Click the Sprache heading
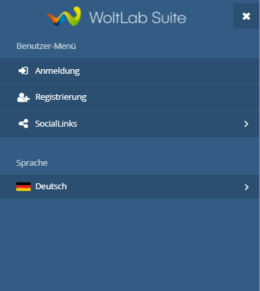Image resolution: width=260 pixels, height=291 pixels. point(32,163)
